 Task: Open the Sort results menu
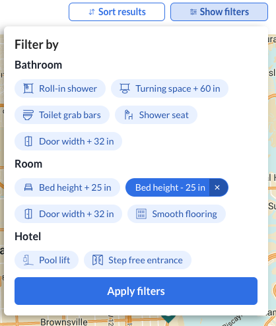(117, 12)
